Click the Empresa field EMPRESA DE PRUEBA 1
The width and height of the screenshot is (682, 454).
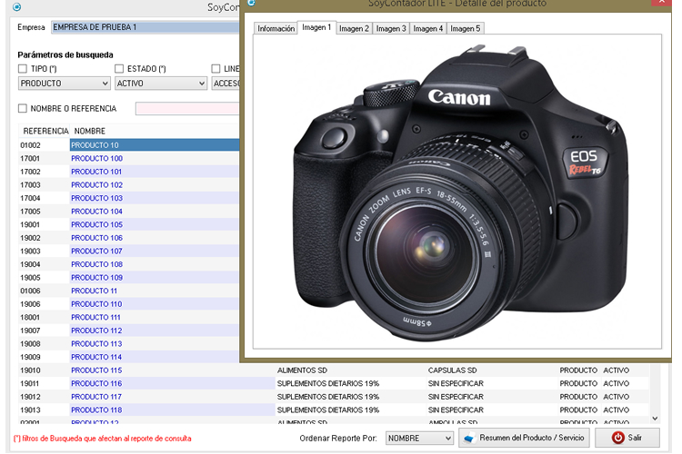coord(145,27)
